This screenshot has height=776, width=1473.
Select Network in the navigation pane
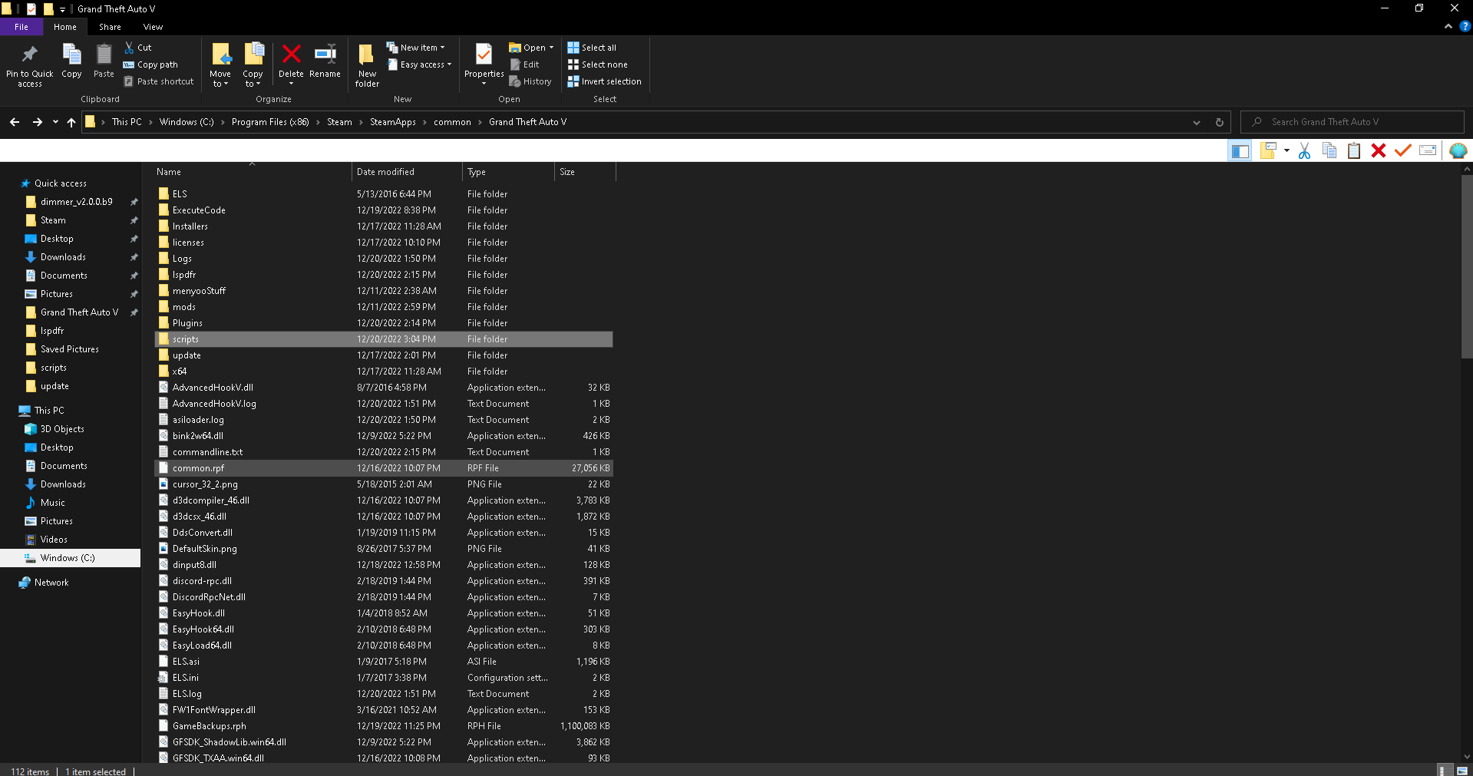pyautogui.click(x=51, y=583)
